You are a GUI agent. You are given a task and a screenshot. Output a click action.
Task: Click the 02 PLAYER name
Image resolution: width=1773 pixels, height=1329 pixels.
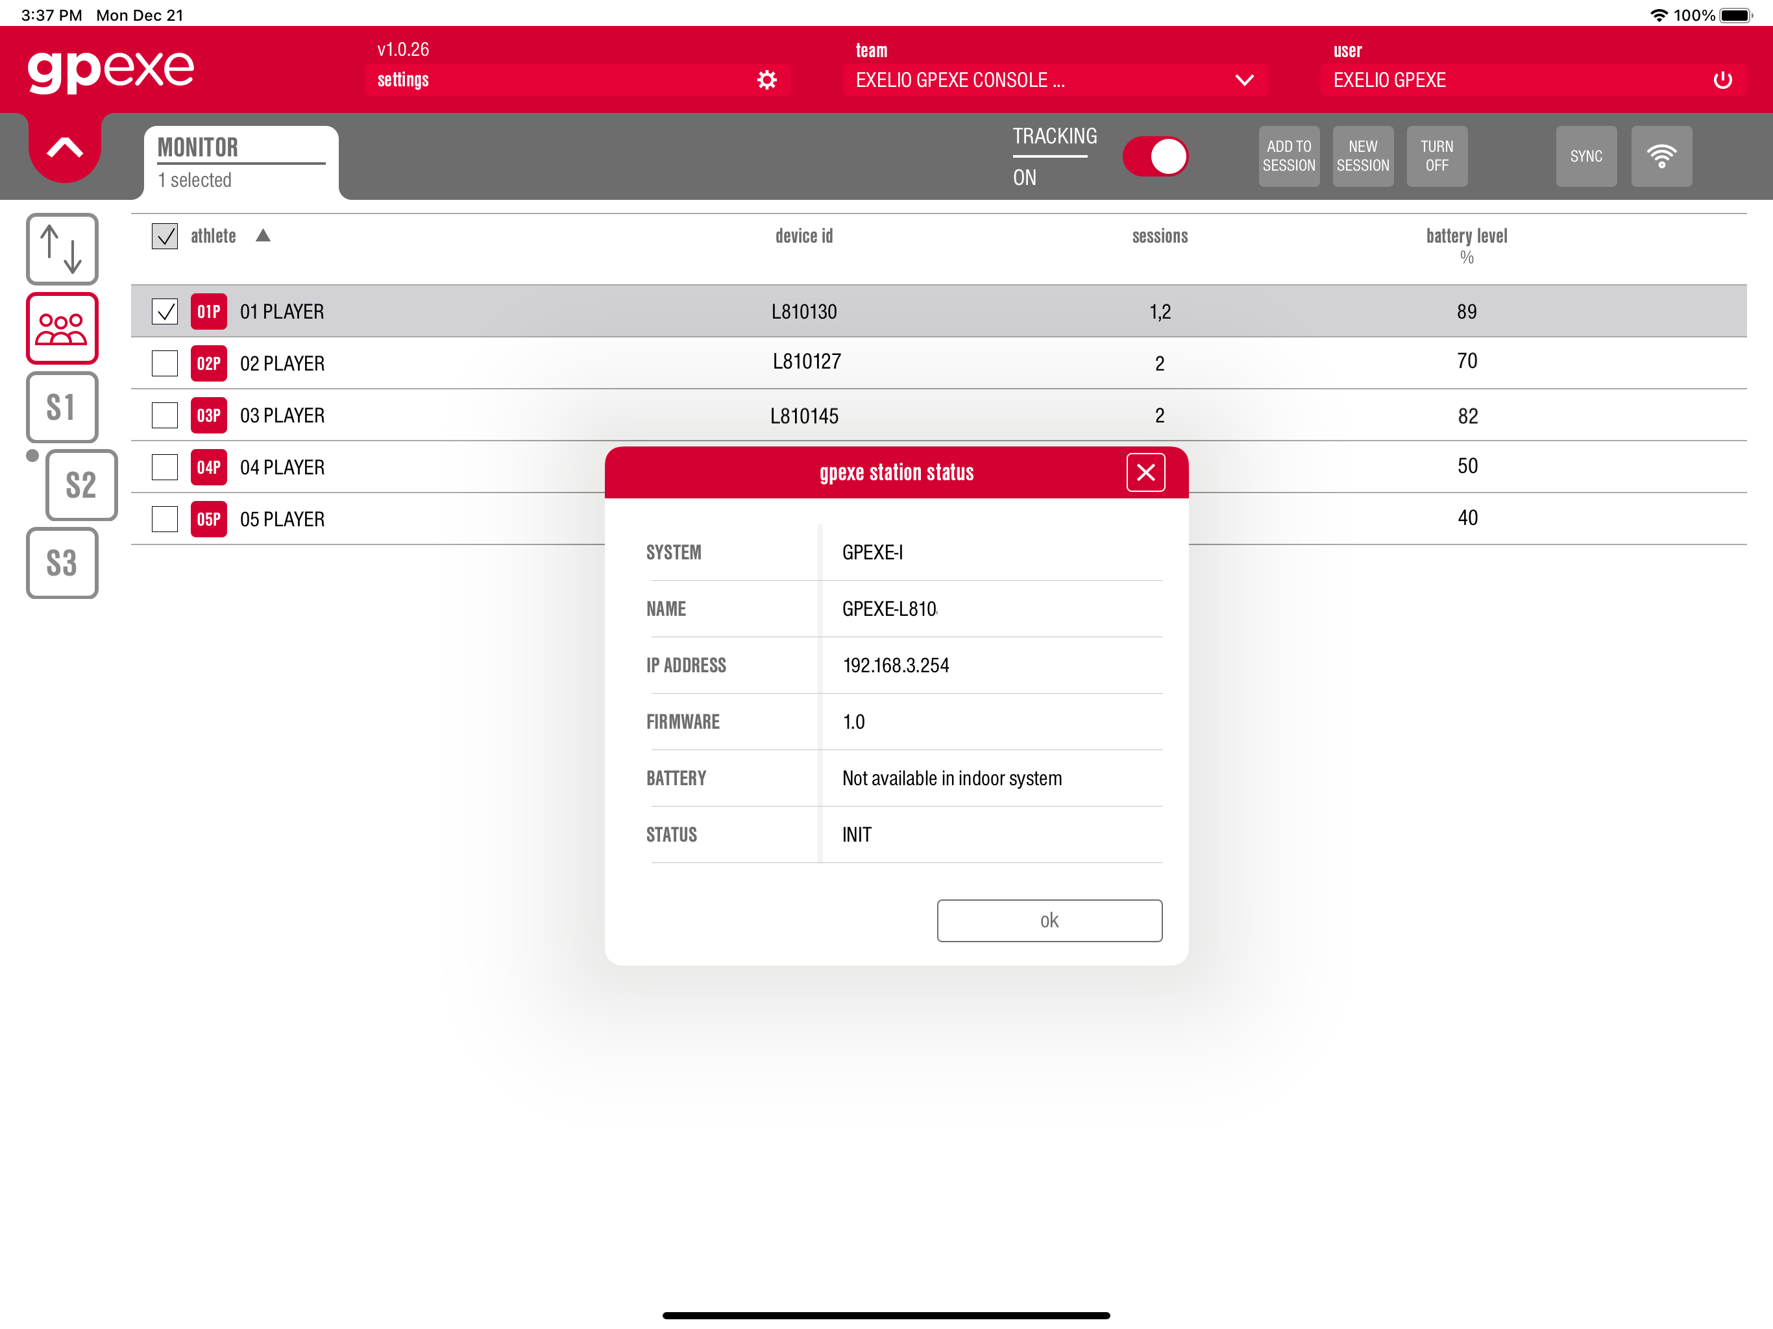point(282,364)
